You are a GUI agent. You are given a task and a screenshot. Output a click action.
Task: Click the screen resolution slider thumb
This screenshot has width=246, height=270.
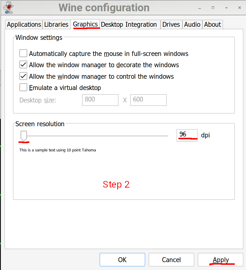tap(24, 136)
